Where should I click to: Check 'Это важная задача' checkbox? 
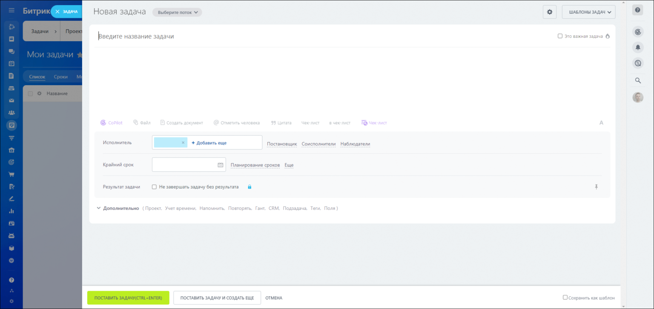click(560, 36)
